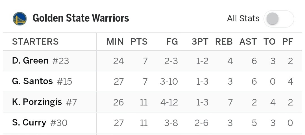
Task: Click D. Green's jersey number #23
Action: pyautogui.click(x=61, y=61)
